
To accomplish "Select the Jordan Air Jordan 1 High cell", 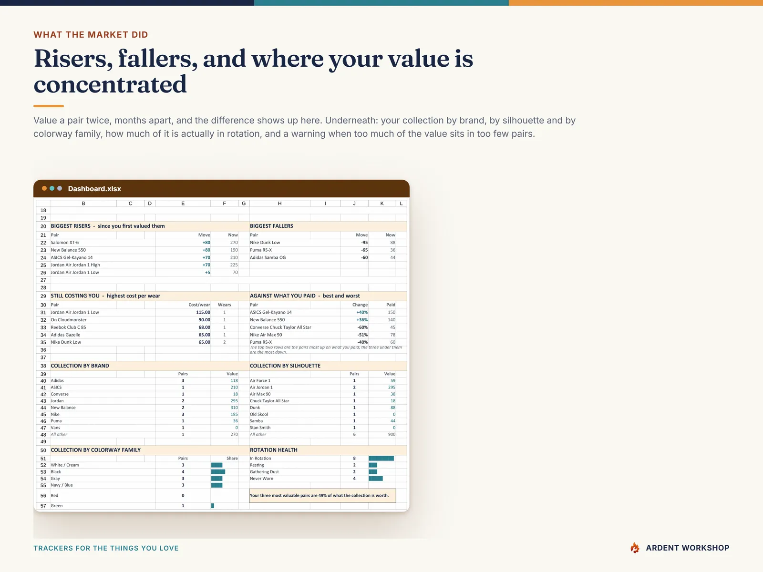I will [103, 265].
